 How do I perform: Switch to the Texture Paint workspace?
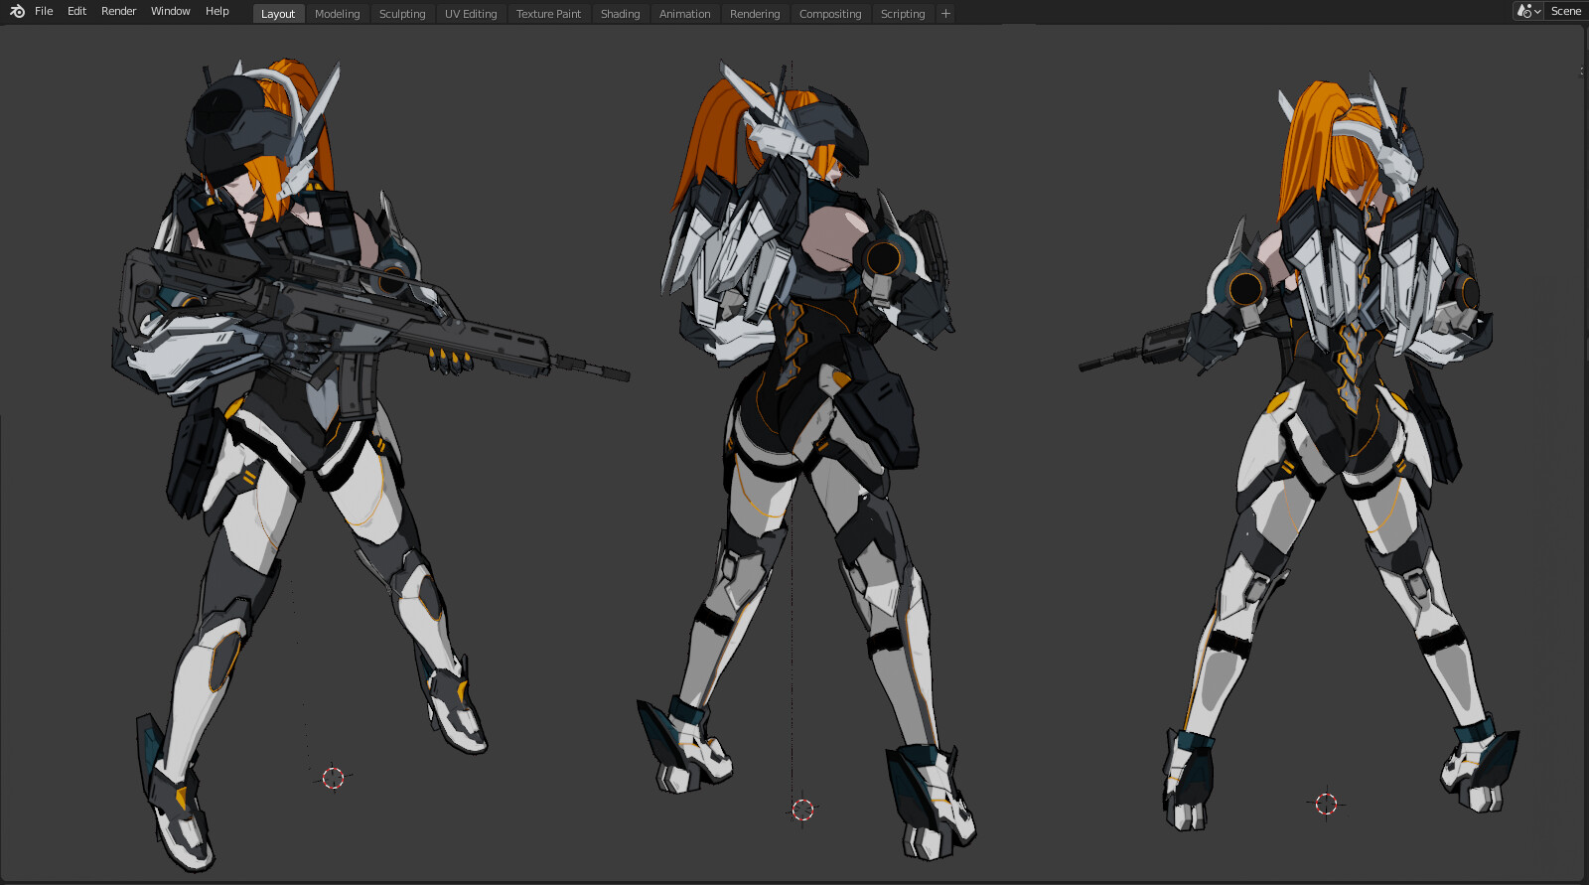[x=548, y=14]
